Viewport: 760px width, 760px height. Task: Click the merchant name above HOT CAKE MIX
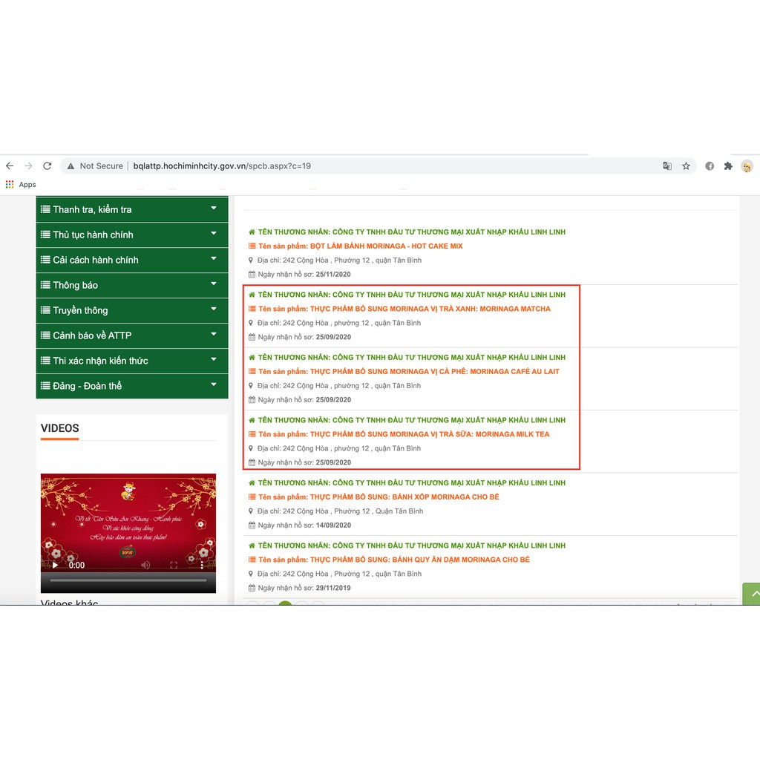(x=411, y=232)
